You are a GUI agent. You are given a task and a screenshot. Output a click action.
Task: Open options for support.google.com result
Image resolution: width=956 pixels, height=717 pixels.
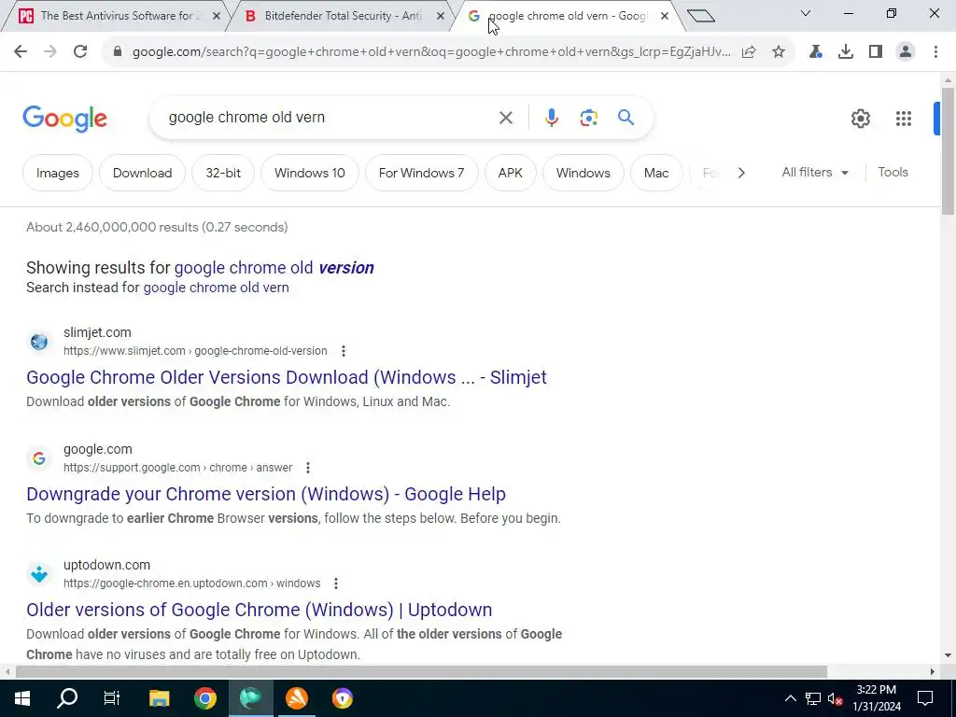(x=308, y=468)
